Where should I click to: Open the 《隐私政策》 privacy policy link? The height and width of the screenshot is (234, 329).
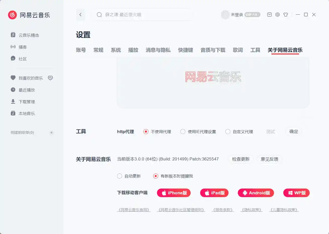click(251, 210)
